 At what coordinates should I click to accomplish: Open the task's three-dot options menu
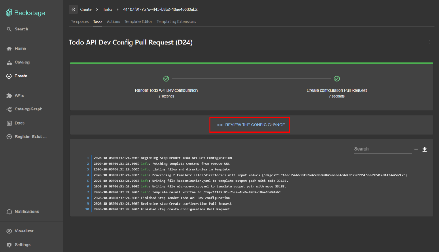click(x=430, y=42)
